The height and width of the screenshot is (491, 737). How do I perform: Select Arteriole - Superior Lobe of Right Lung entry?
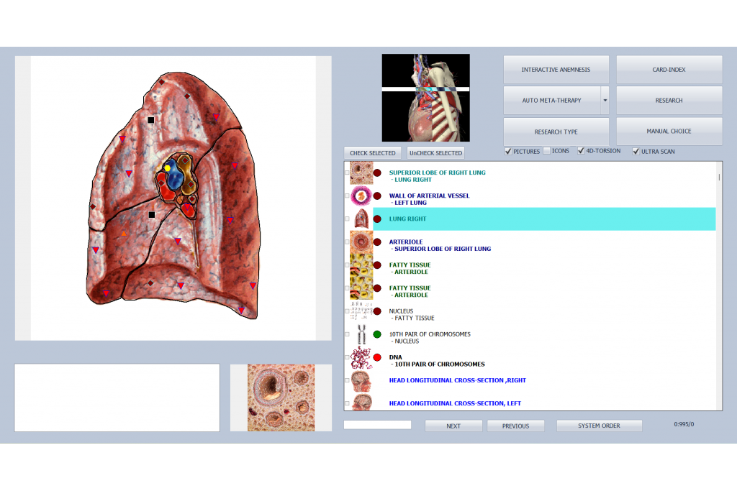click(x=440, y=245)
